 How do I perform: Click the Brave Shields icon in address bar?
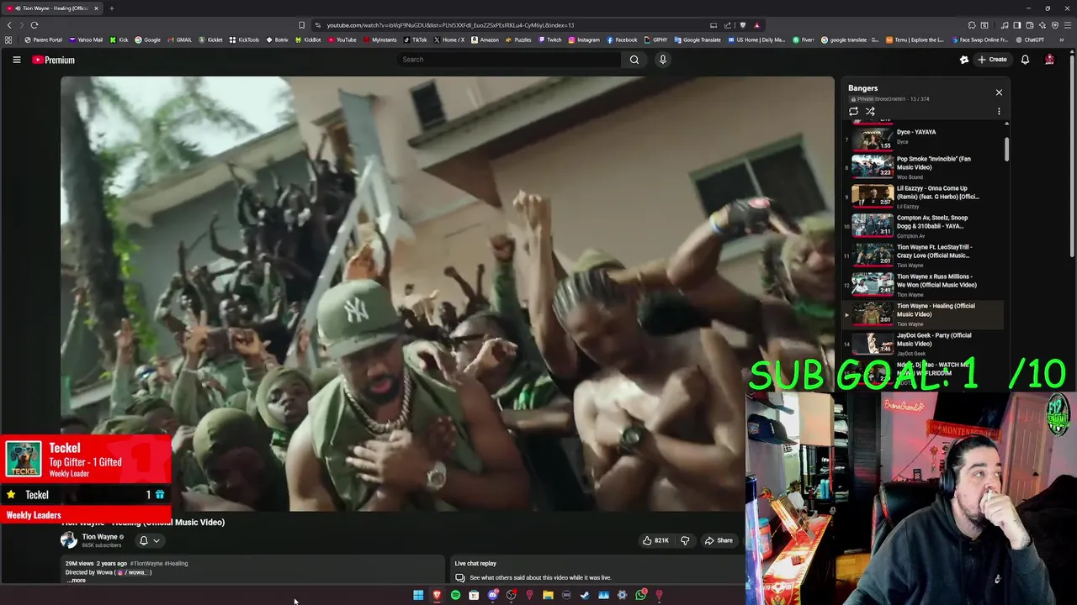coord(743,25)
